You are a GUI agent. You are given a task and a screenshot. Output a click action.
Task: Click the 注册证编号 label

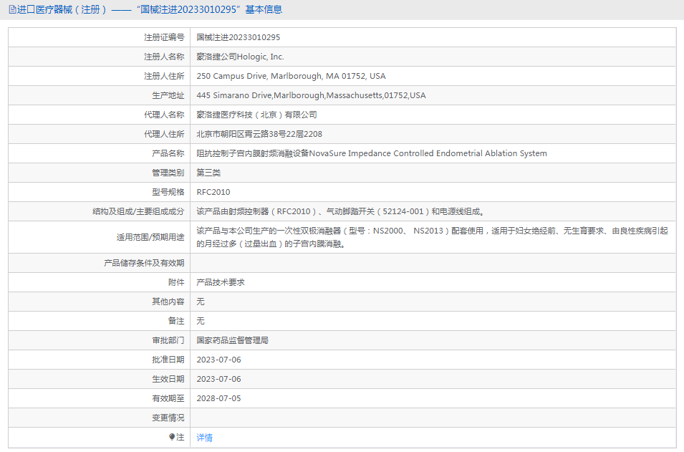[164, 37]
